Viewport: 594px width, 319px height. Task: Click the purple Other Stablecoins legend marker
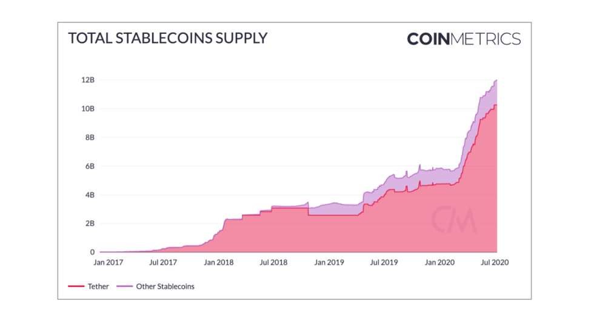[x=127, y=286]
